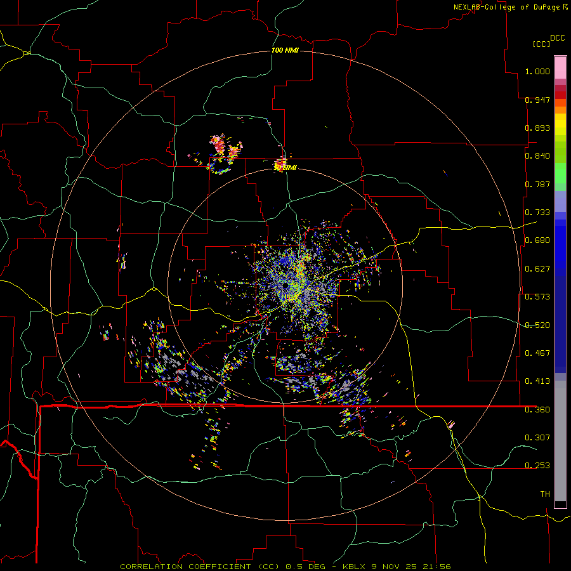Click the 1.000 value on the color scale
Viewport: 571px width, 571px height.
537,71
